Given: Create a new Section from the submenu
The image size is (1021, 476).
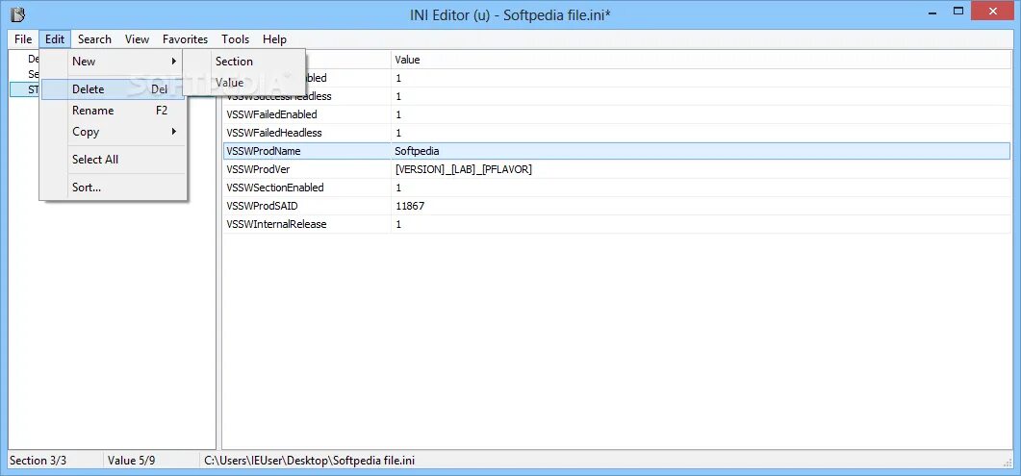Looking at the screenshot, I should (244, 62).
